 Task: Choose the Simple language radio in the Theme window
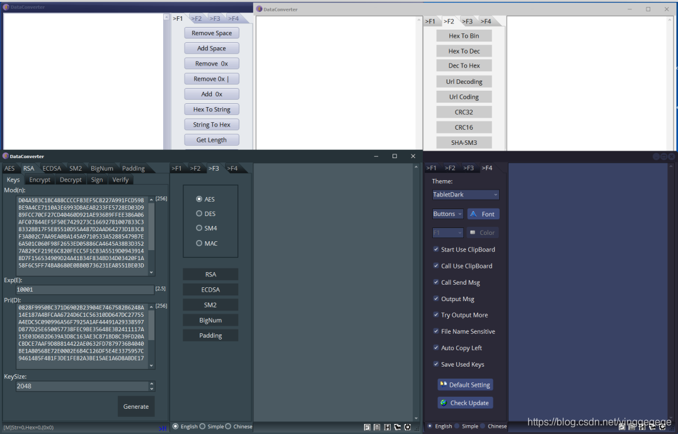[457, 426]
